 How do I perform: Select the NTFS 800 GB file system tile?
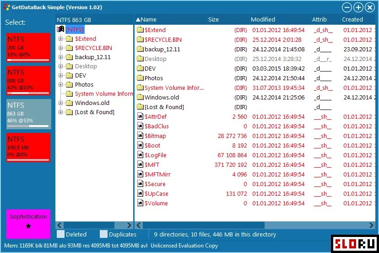[28, 81]
